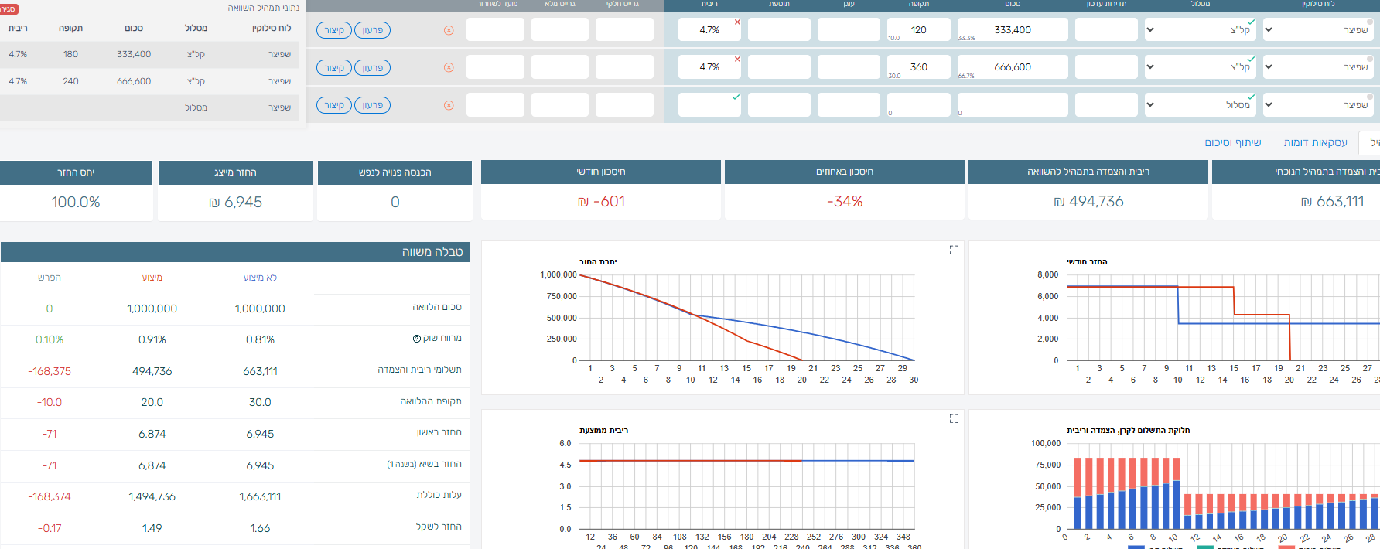Image resolution: width=1380 pixels, height=549 pixels.
Task: Click circled X icon in third loan row
Action: [449, 105]
